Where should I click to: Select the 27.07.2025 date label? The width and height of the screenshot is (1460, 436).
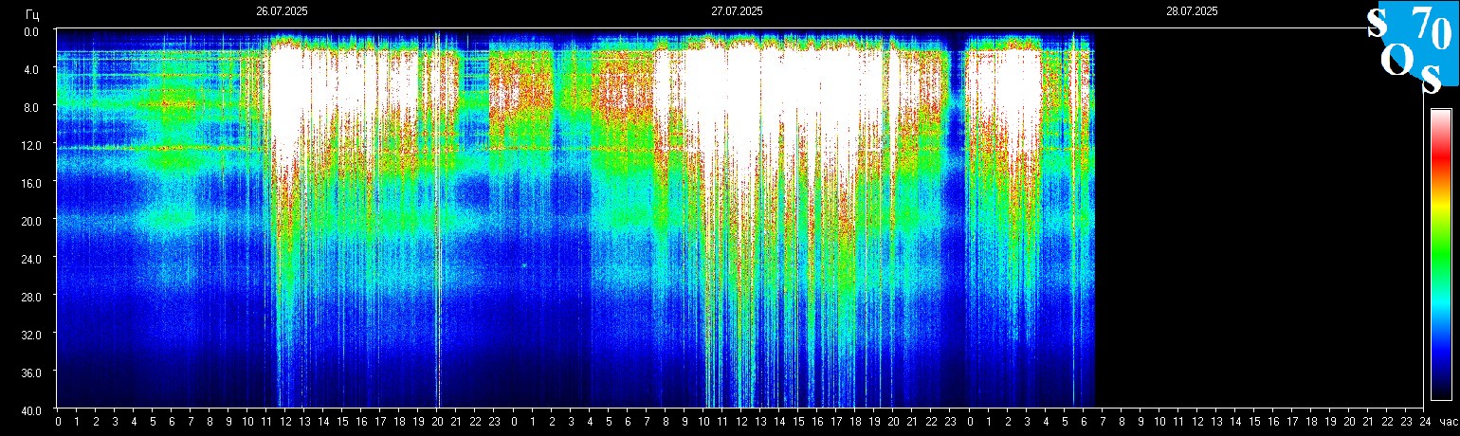tap(737, 11)
